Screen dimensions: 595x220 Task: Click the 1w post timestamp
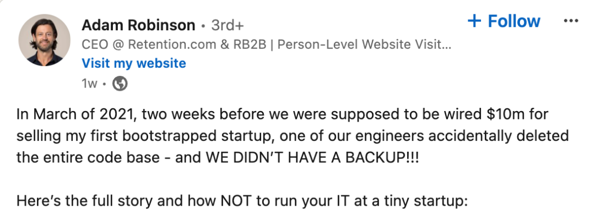click(x=90, y=84)
